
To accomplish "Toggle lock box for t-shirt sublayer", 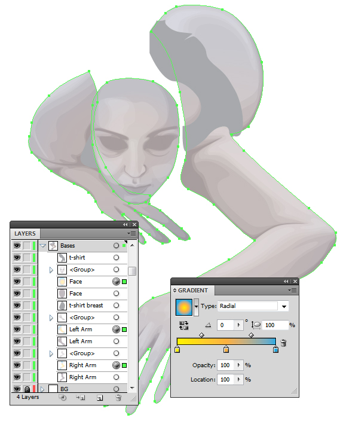I will click(27, 258).
